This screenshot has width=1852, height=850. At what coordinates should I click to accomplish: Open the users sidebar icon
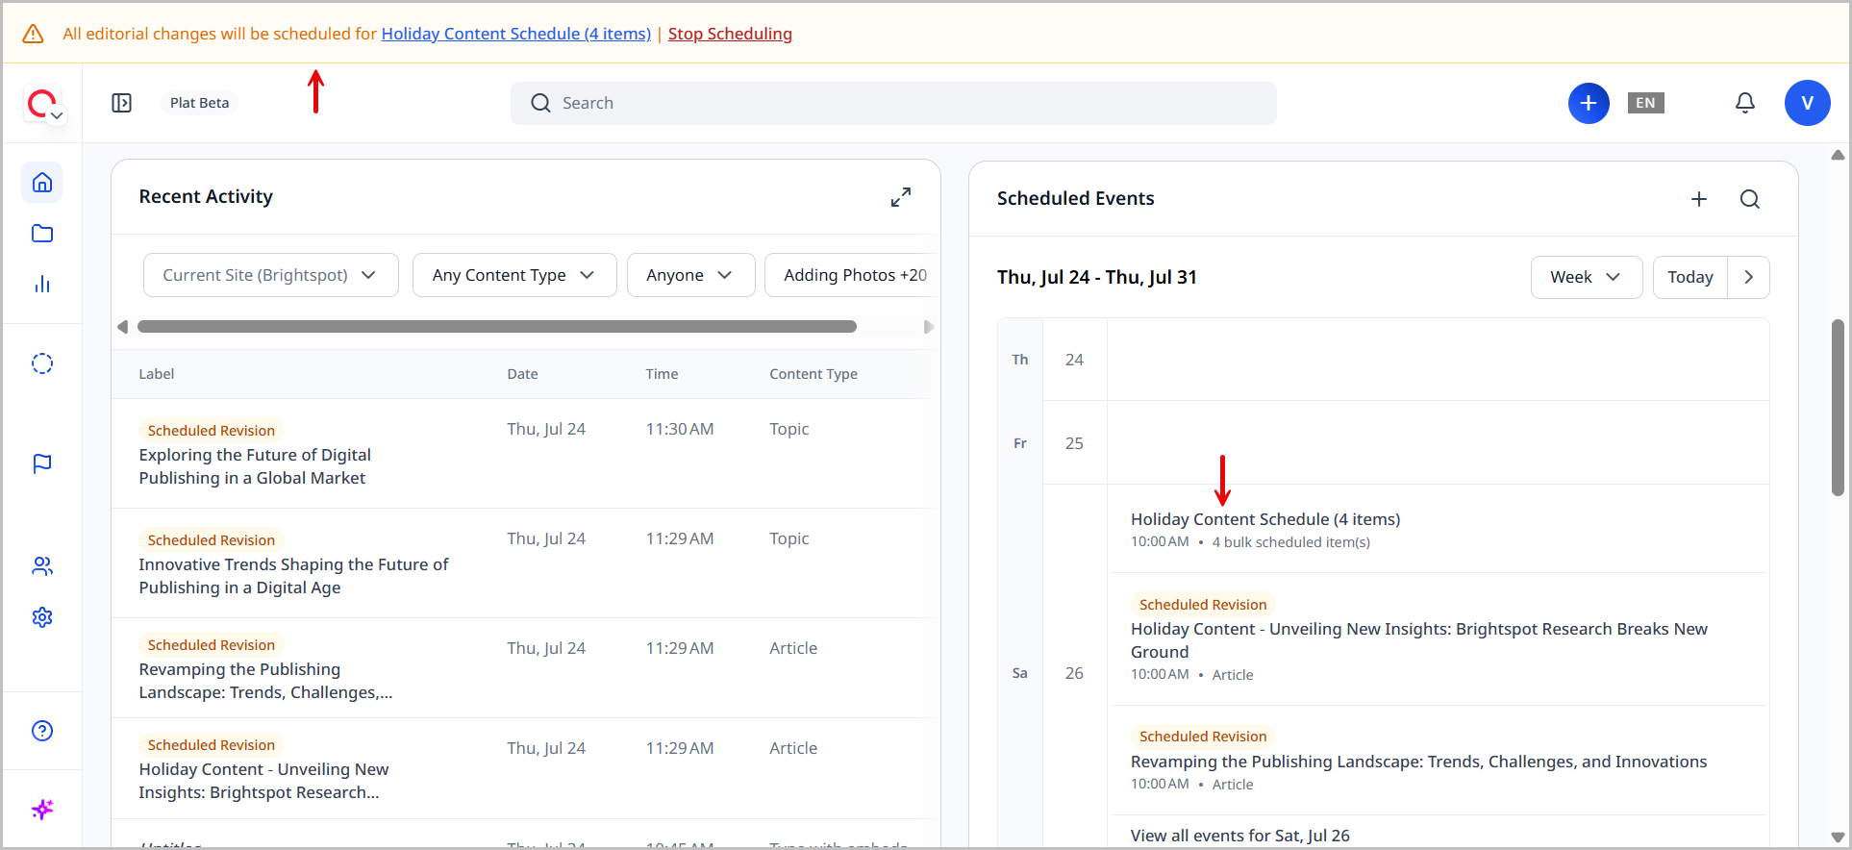(x=42, y=566)
